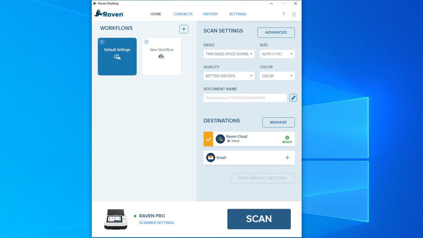
Task: Open SCANNER SETTINGS link
Action: pos(156,222)
